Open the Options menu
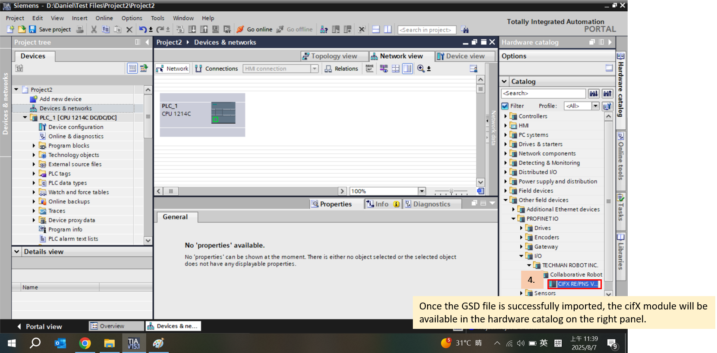717x353 pixels. [x=132, y=18]
